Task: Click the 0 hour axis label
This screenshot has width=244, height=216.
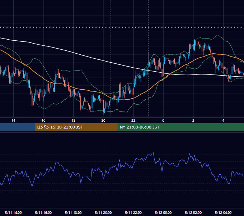Action: click(163, 121)
